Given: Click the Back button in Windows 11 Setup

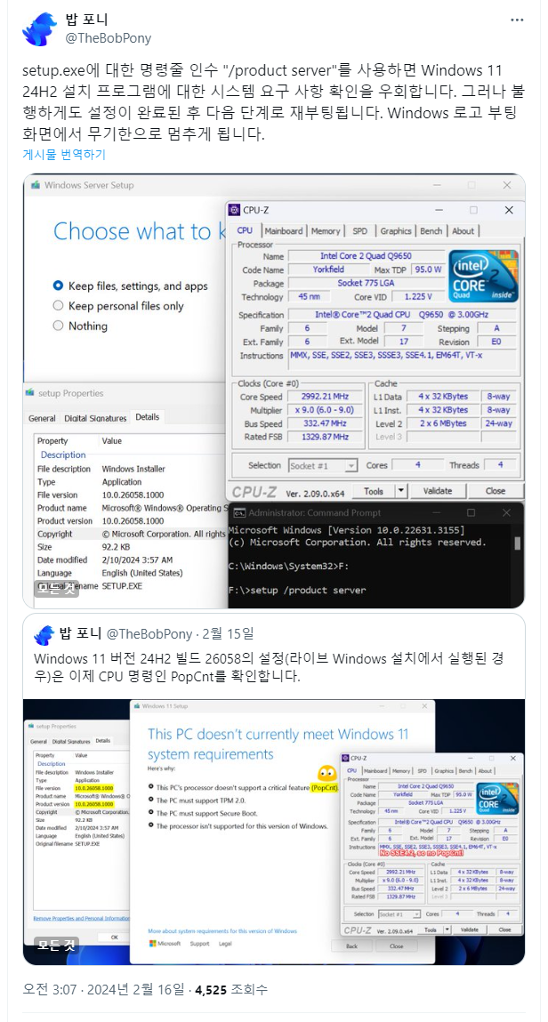Looking at the screenshot, I should [351, 946].
